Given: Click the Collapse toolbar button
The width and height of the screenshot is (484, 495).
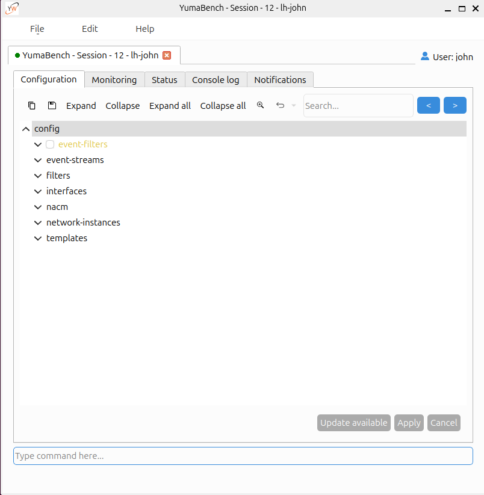Looking at the screenshot, I should [x=123, y=106].
